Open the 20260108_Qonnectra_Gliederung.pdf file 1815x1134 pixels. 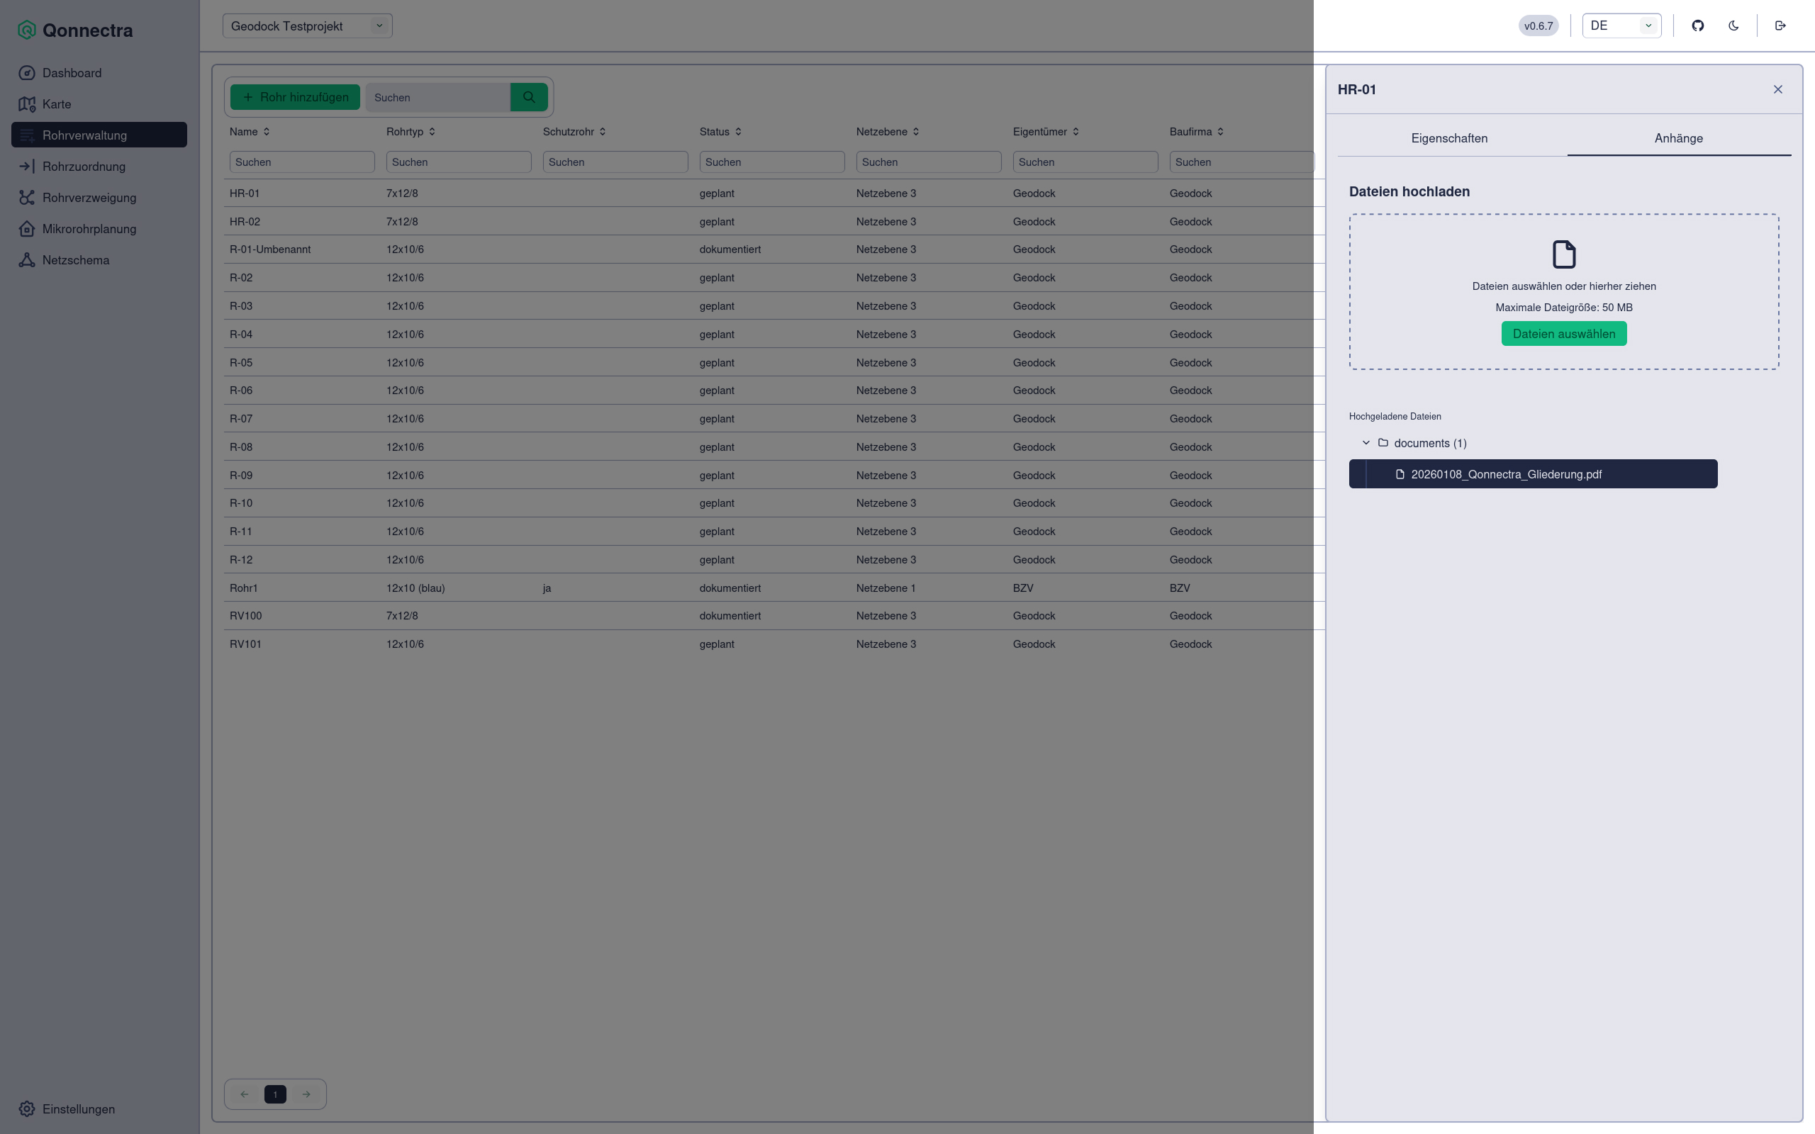tap(1505, 474)
